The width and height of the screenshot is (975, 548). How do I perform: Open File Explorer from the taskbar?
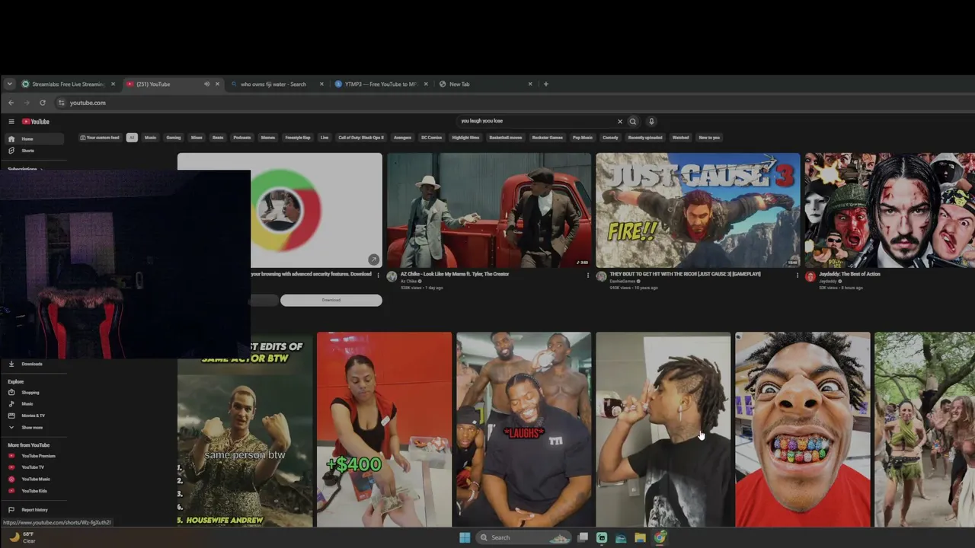click(x=640, y=537)
